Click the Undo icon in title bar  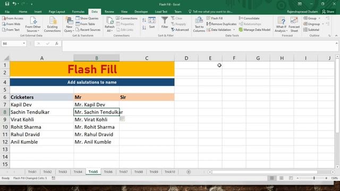tap(14, 4)
